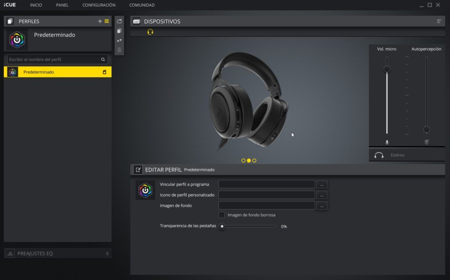450x280 pixels.
Task: Open the PANEL menu
Action: pos(62,5)
